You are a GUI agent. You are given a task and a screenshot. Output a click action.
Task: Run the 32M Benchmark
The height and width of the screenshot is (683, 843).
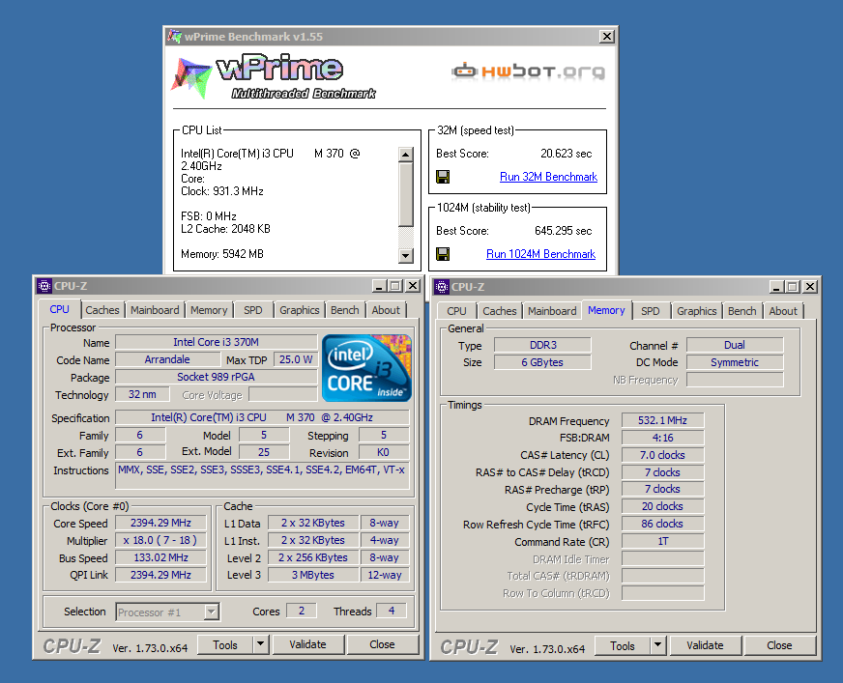(x=548, y=177)
